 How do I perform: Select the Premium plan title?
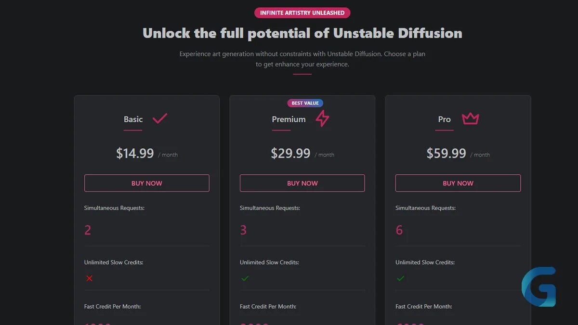pyautogui.click(x=289, y=119)
